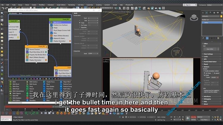The image size is (223, 125).
Task: Select the By frame retimer radio button
Action: coord(205,73)
